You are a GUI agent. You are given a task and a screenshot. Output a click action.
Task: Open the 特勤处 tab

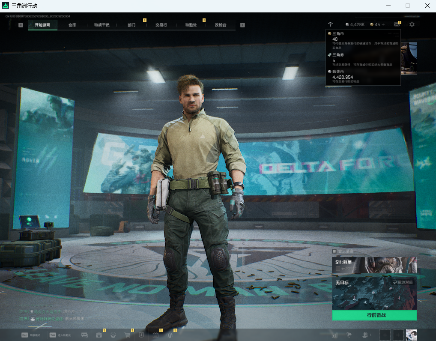click(191, 25)
